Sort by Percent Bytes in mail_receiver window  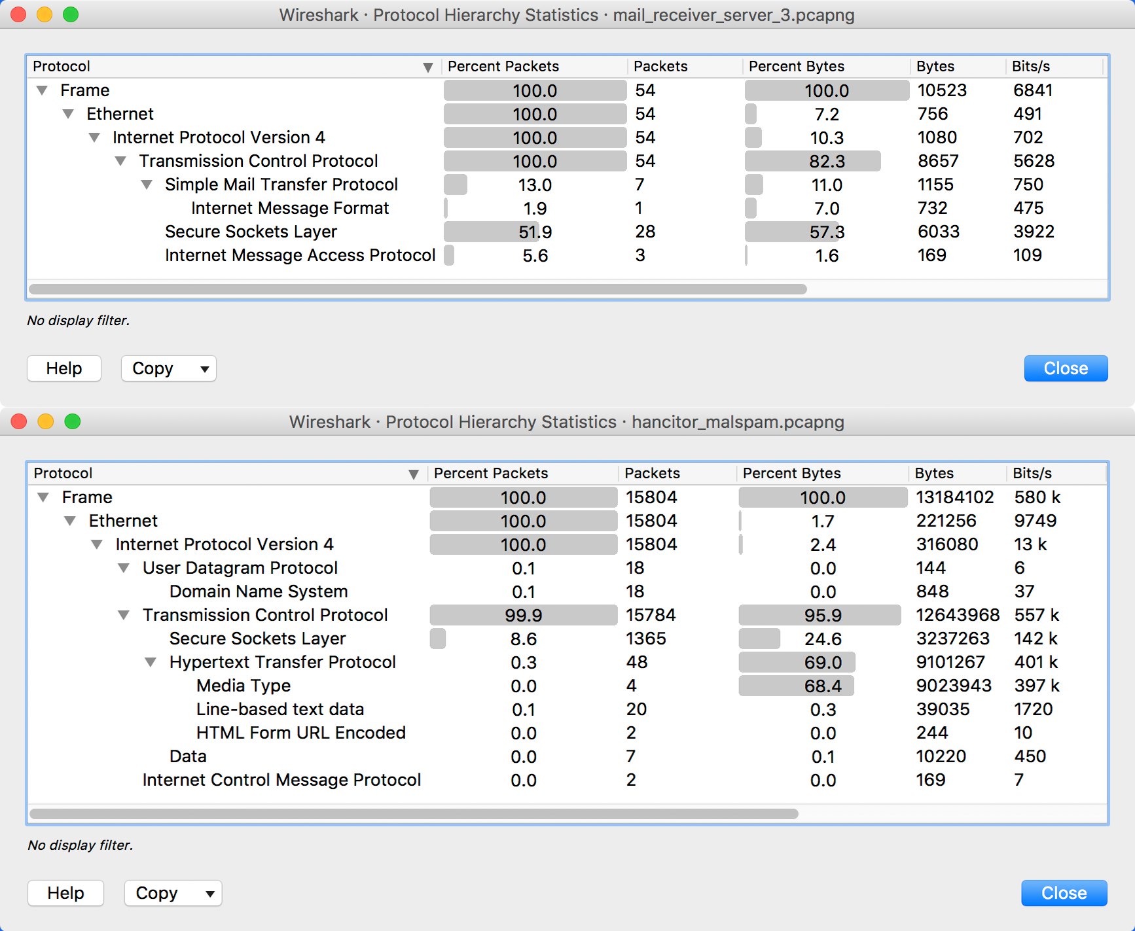click(827, 66)
